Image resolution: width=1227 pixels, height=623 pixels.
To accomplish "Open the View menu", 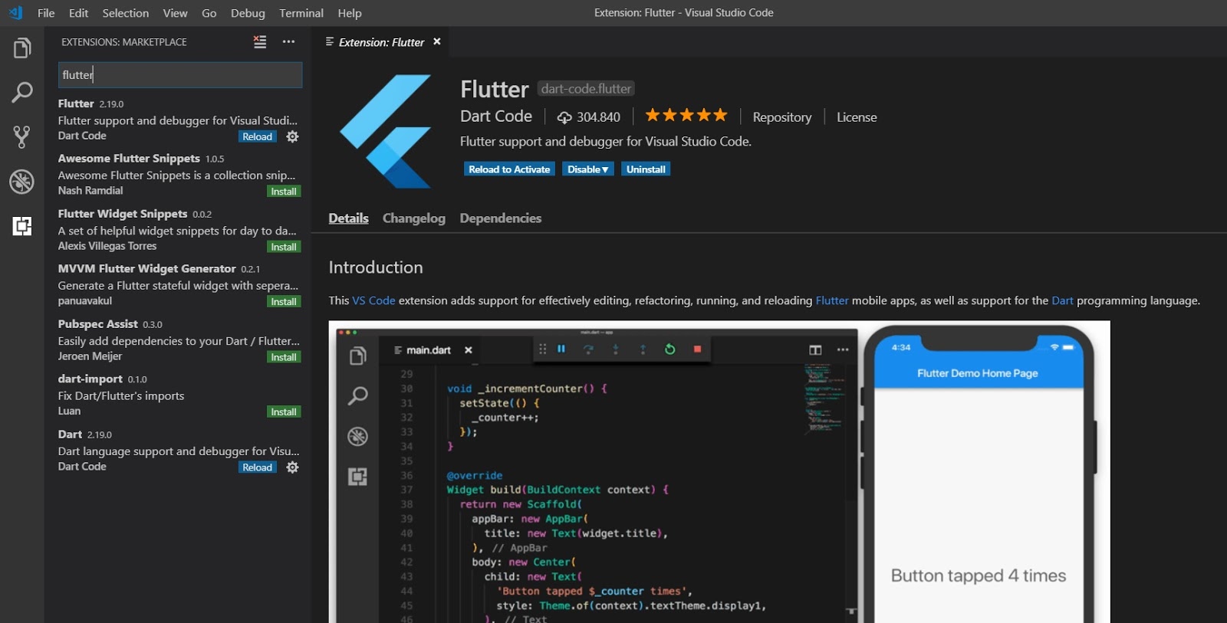I will [x=175, y=13].
